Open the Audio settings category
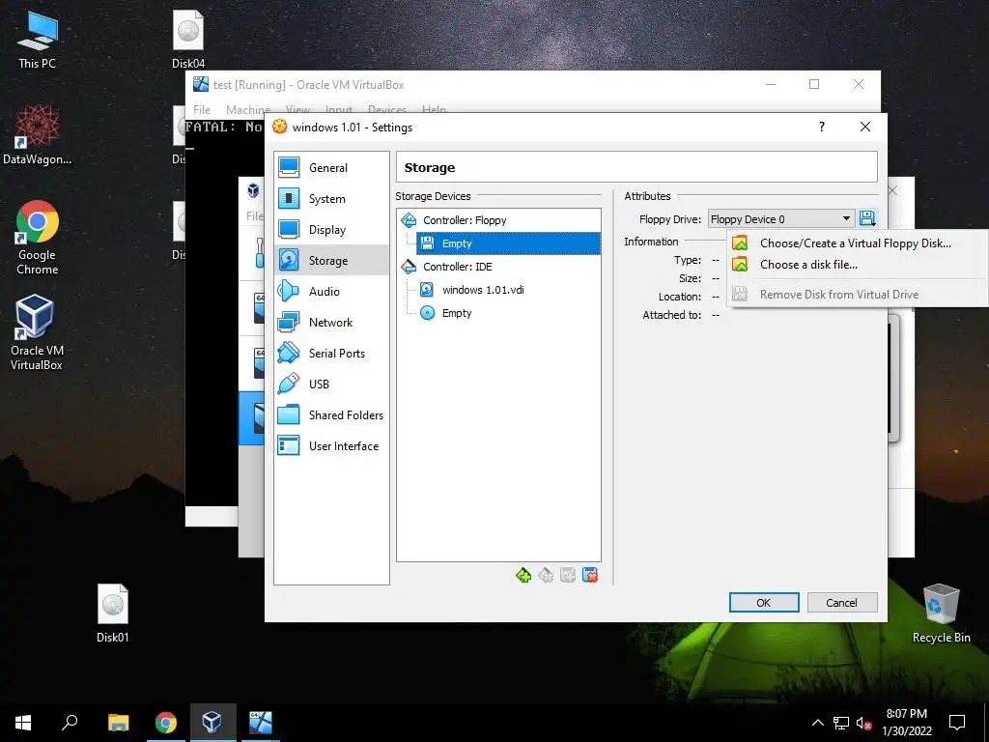This screenshot has height=742, width=989. [x=331, y=292]
